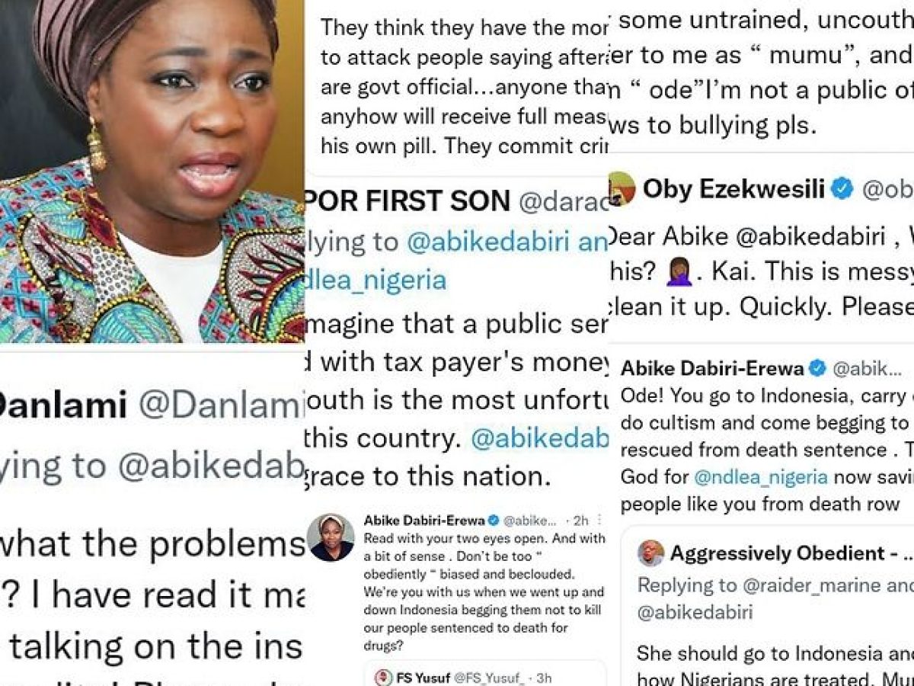This screenshot has height=686, width=914.
Task: Click the Aggressively Obedient quoted tweet card
Action: coord(768,606)
